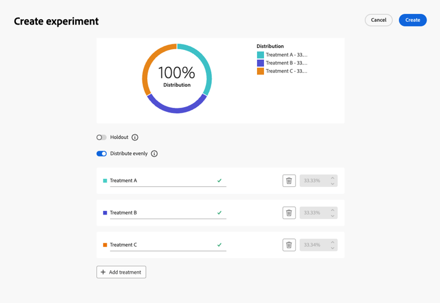This screenshot has height=303, width=440.
Task: Open the Holdout info tooltip icon
Action: (135, 137)
